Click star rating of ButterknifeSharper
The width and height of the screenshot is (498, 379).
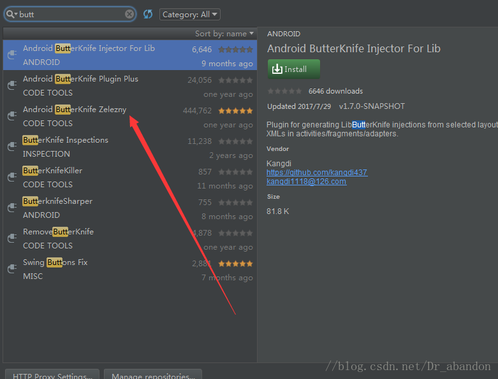[x=235, y=203]
